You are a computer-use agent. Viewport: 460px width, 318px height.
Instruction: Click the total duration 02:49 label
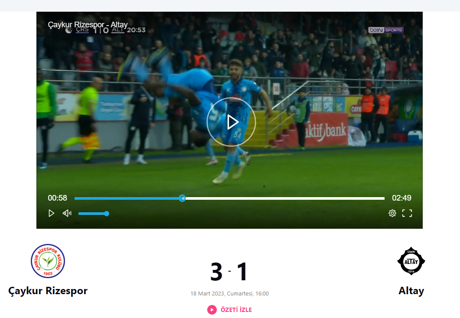tap(401, 198)
